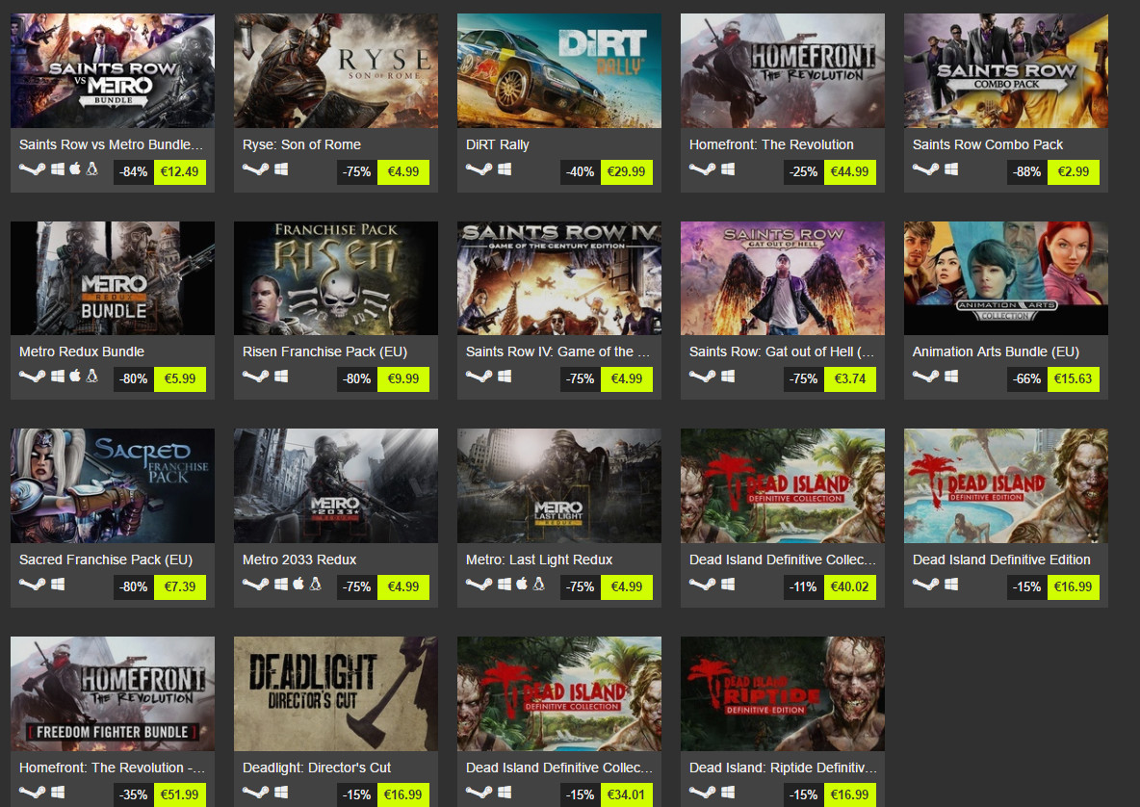Open the Homefront: The Revolution title link

(x=771, y=144)
